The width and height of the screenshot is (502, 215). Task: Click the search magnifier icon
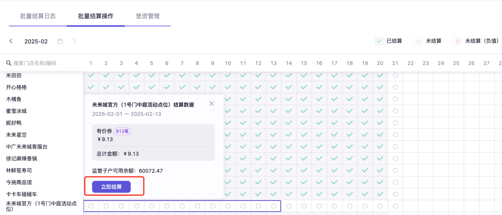9,63
